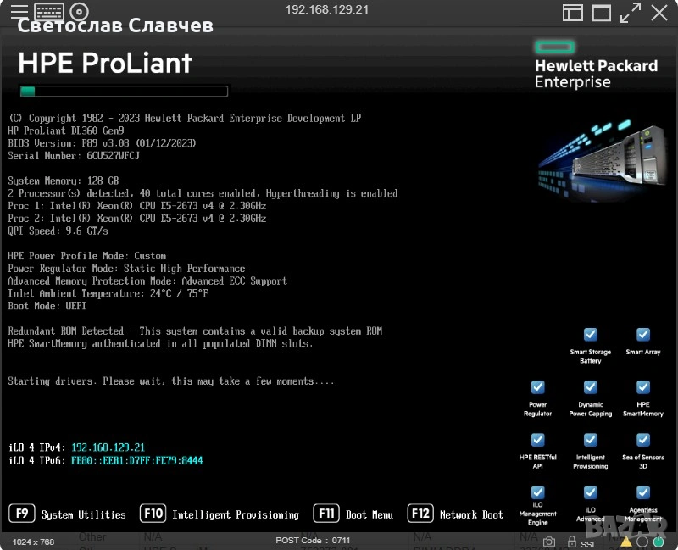Open the hamburger menu in the console toolbar
The image size is (678, 550).
click(19, 12)
